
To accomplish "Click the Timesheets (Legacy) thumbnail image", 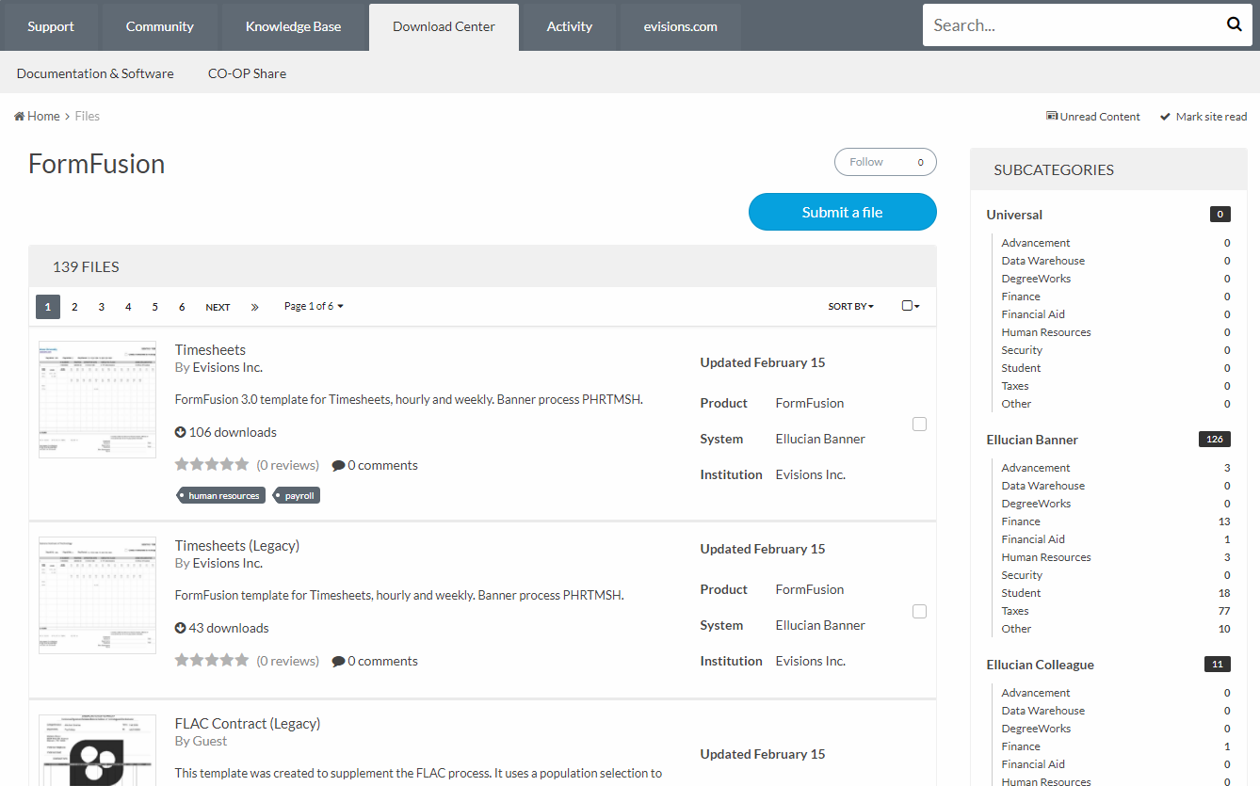I will 98,596.
